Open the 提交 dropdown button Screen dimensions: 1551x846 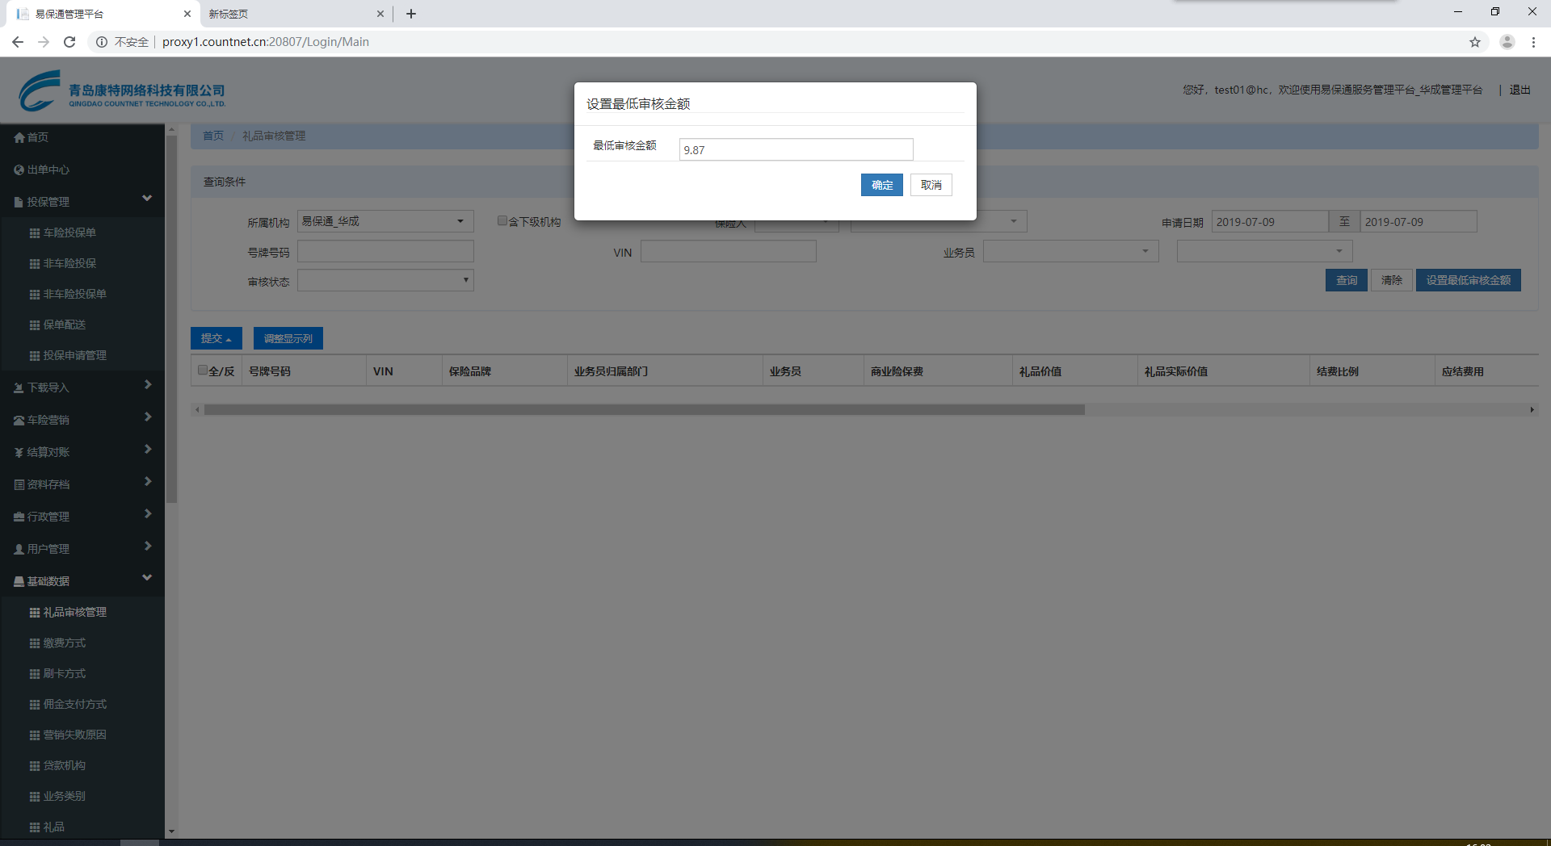pyautogui.click(x=216, y=338)
